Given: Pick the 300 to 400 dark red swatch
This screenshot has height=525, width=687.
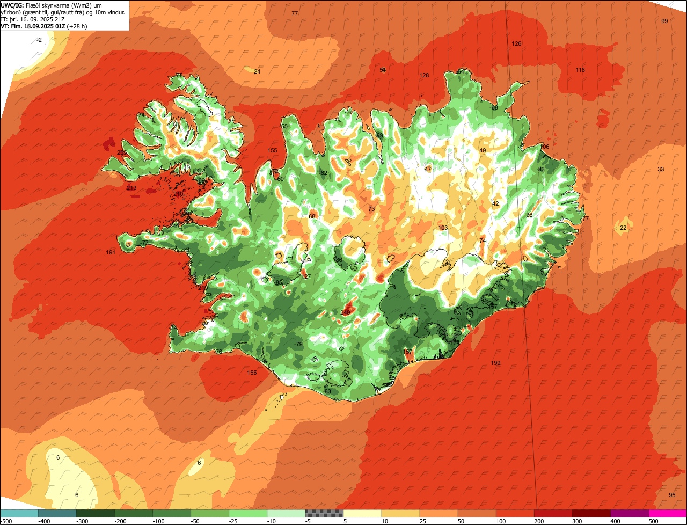Looking at the screenshot, I should click(591, 513).
